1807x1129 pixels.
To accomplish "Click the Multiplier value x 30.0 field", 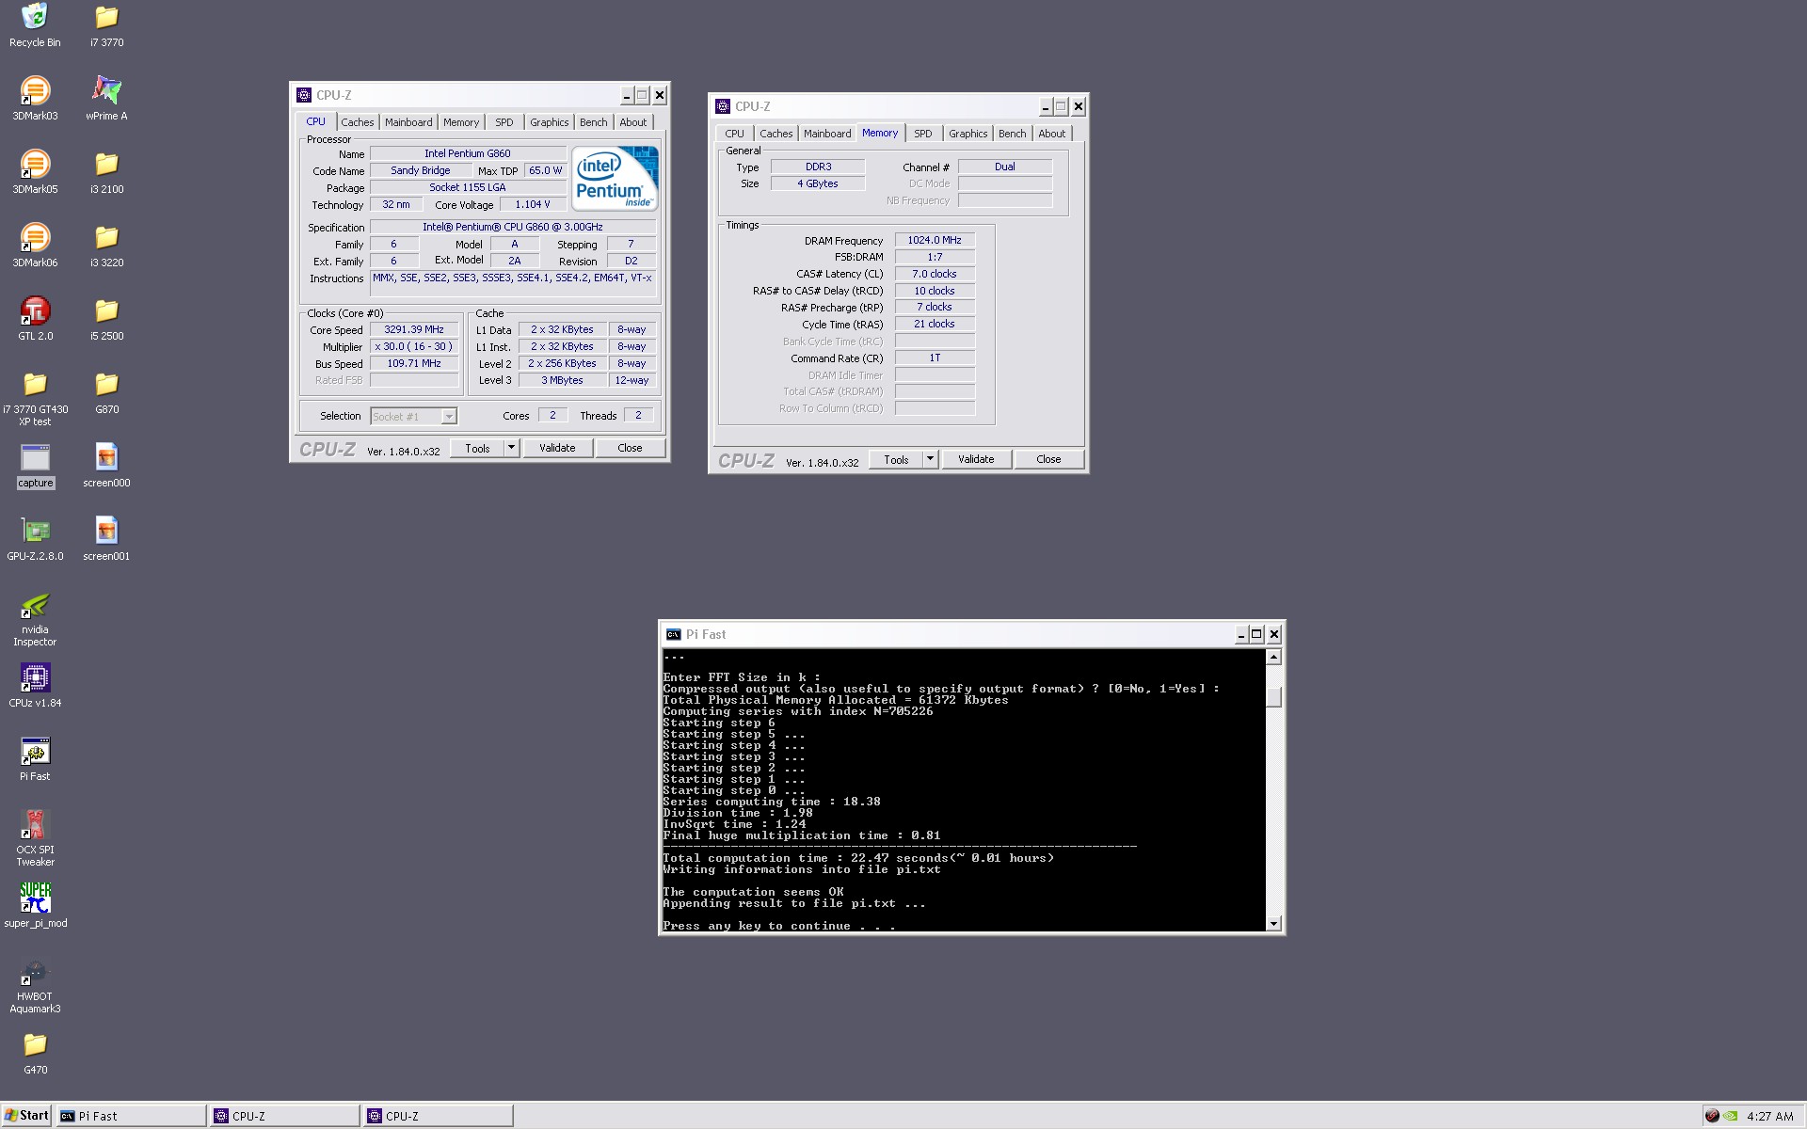I will (414, 346).
